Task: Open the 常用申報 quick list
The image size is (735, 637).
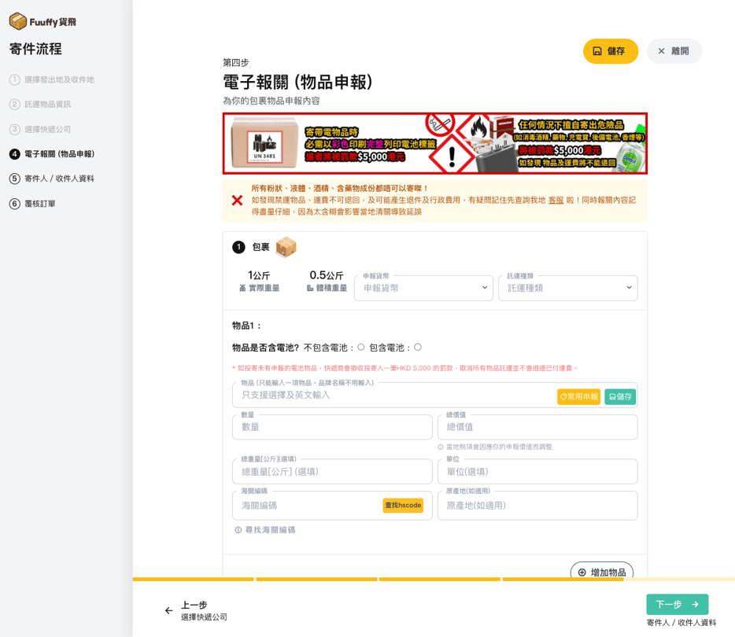Action: coord(578,397)
